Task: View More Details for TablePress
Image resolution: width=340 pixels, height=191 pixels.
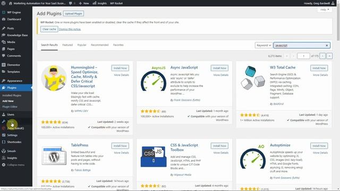Action: 122,153
